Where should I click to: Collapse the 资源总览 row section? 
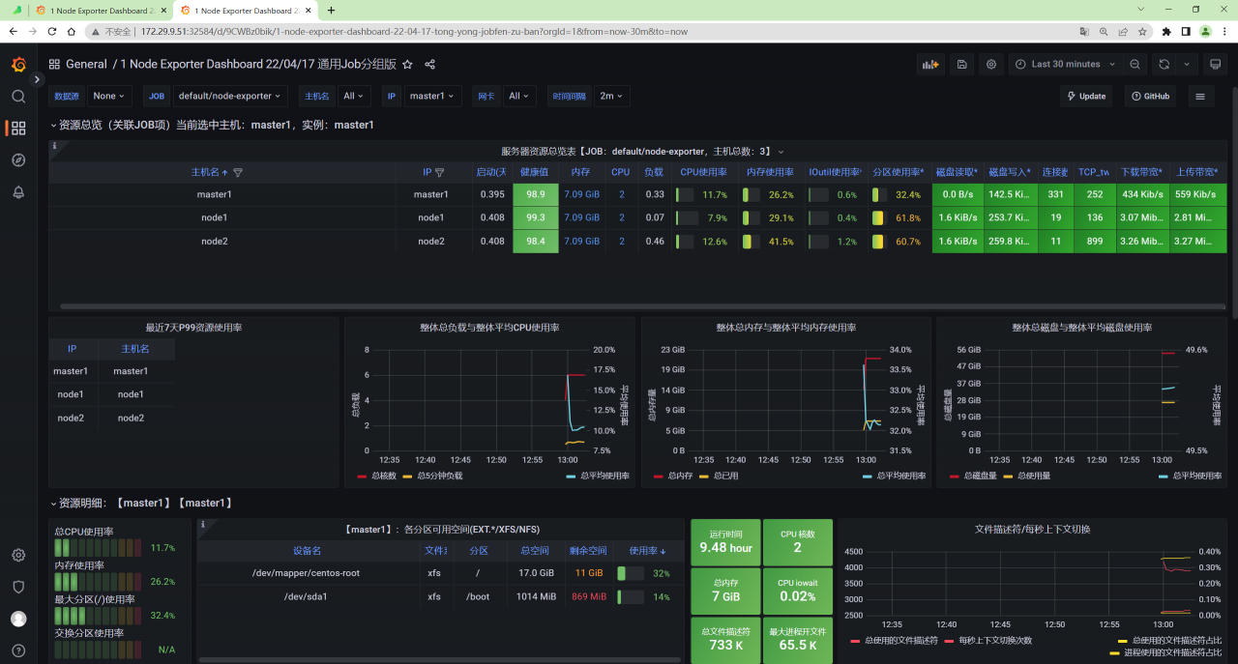(x=212, y=125)
